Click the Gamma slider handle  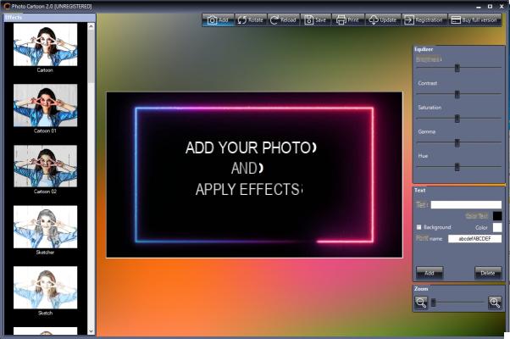[457, 142]
